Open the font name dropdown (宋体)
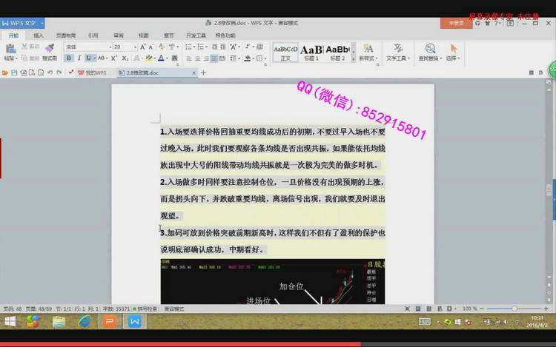 86,47
